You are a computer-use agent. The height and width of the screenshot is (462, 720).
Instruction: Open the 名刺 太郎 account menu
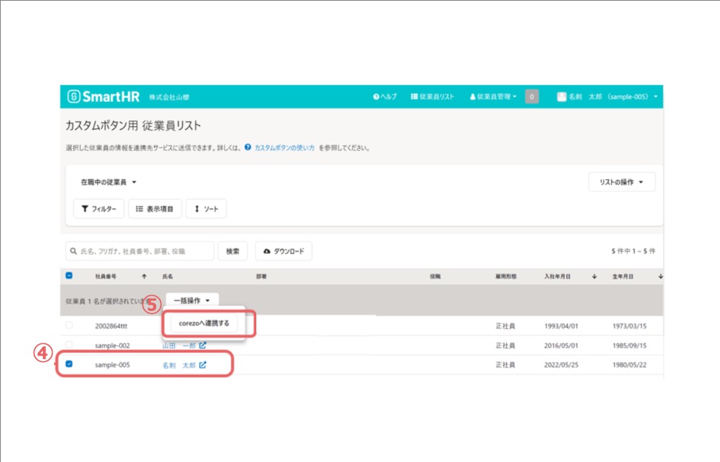[x=607, y=96]
